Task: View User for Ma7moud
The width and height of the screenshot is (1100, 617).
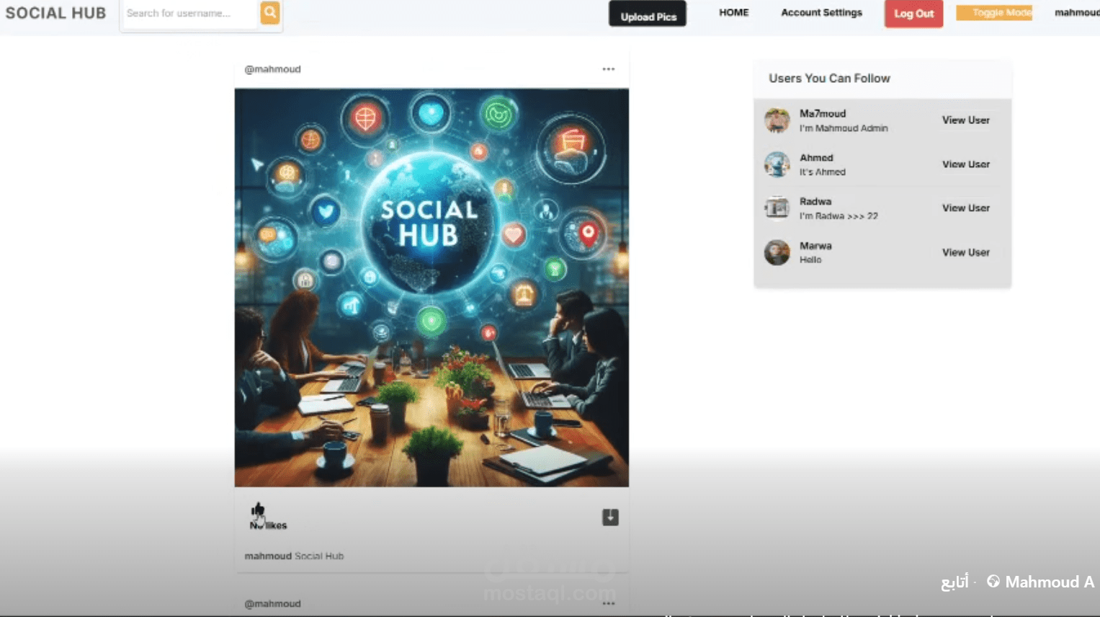Action: click(x=966, y=120)
